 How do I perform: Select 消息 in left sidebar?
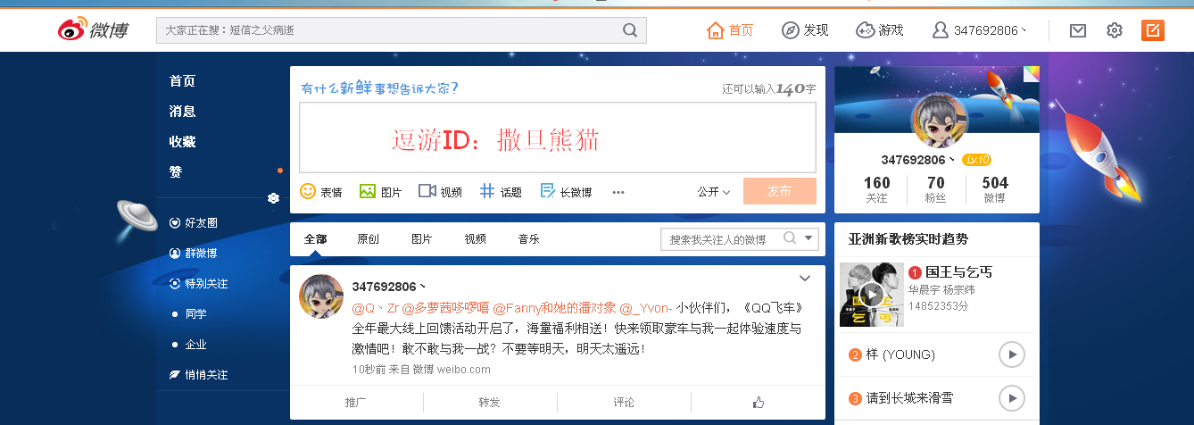tap(182, 112)
